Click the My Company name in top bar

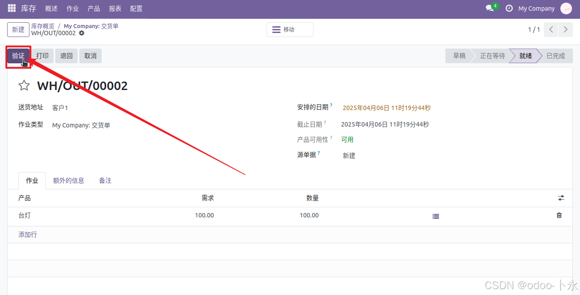pyautogui.click(x=536, y=8)
